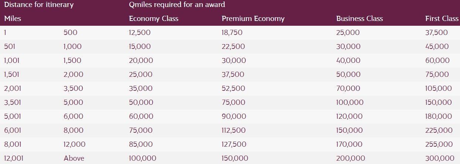Viewport: 460px width, 164px height.
Task: Click Qmiles required for an award heading
Action: tap(177, 5)
